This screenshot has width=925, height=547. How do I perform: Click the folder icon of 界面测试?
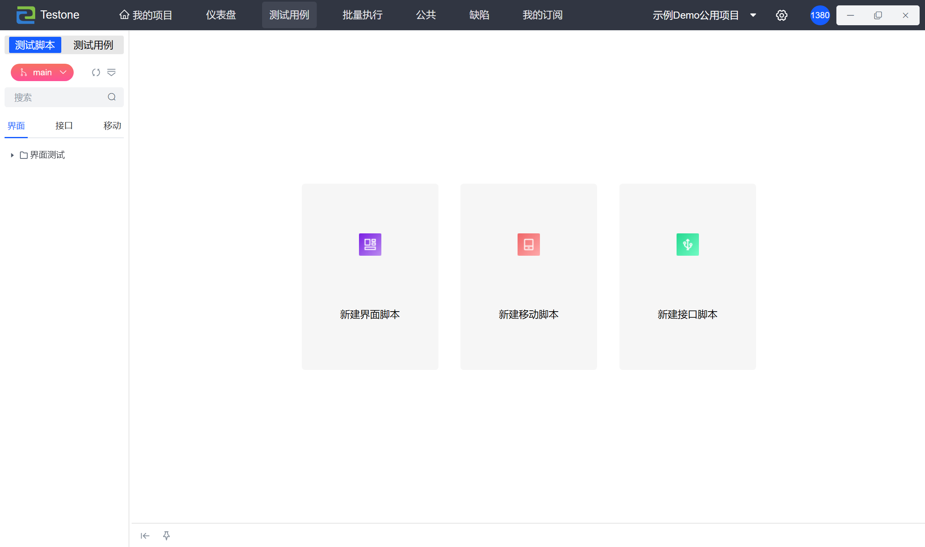tap(24, 155)
